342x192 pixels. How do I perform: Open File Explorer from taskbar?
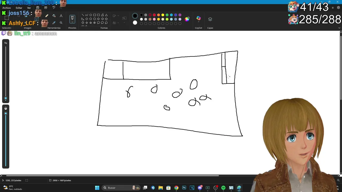point(161,188)
